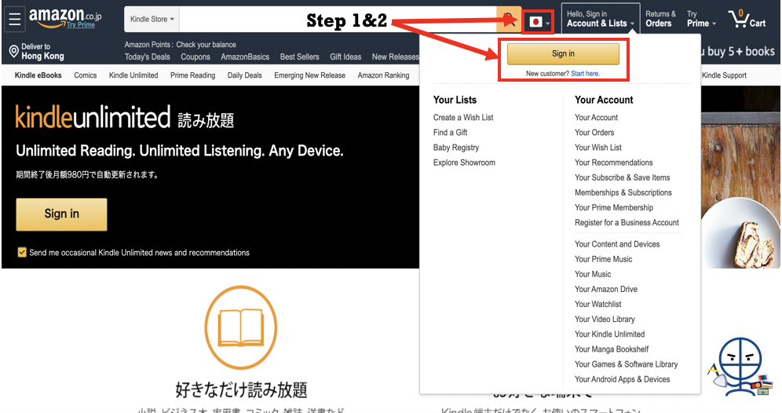This screenshot has height=413, width=782.
Task: Select the Kindle eBooks tab
Action: coord(38,75)
